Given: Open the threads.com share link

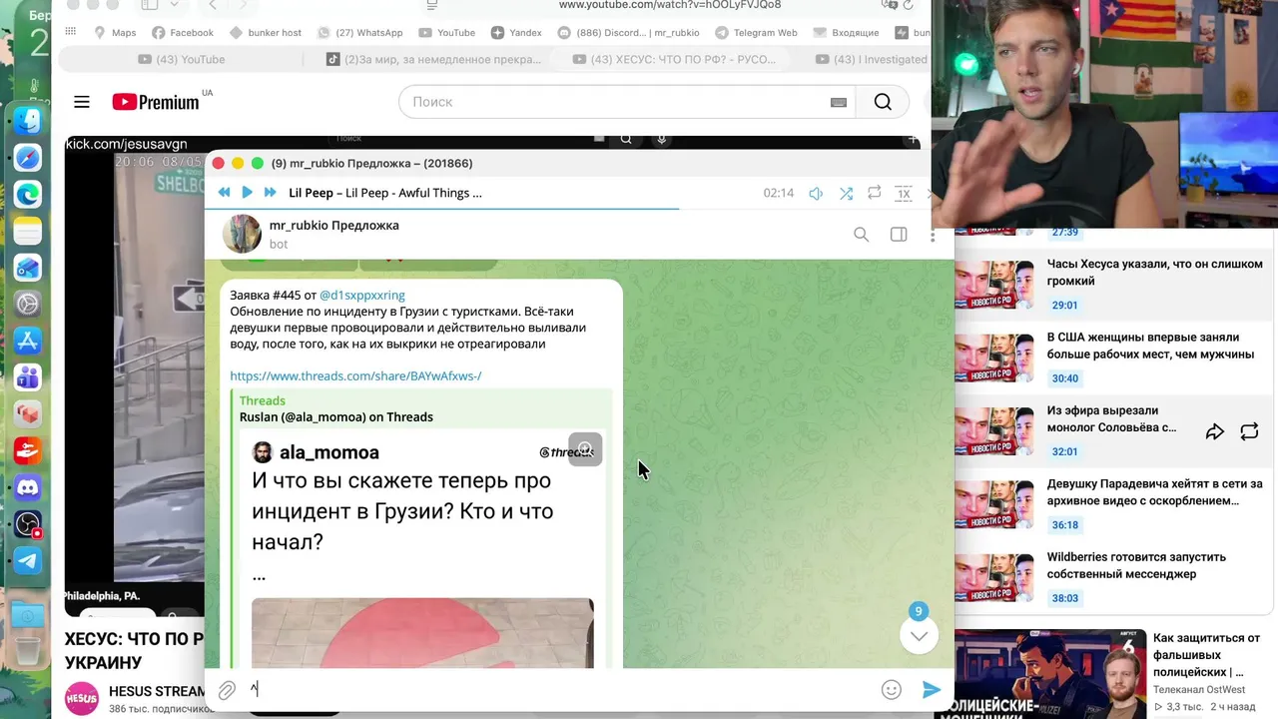Looking at the screenshot, I should point(355,375).
